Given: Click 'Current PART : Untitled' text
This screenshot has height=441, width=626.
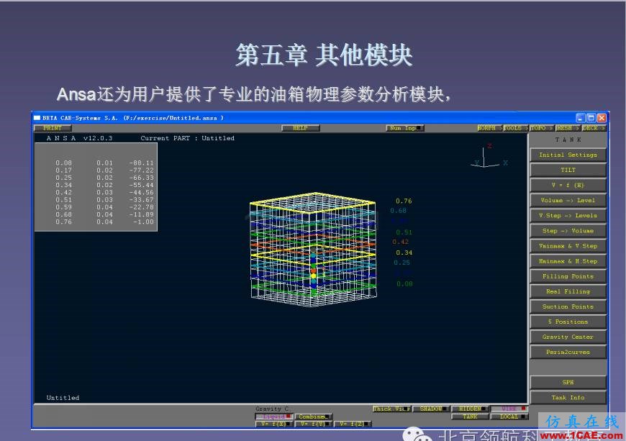Looking at the screenshot, I should coord(187,138).
